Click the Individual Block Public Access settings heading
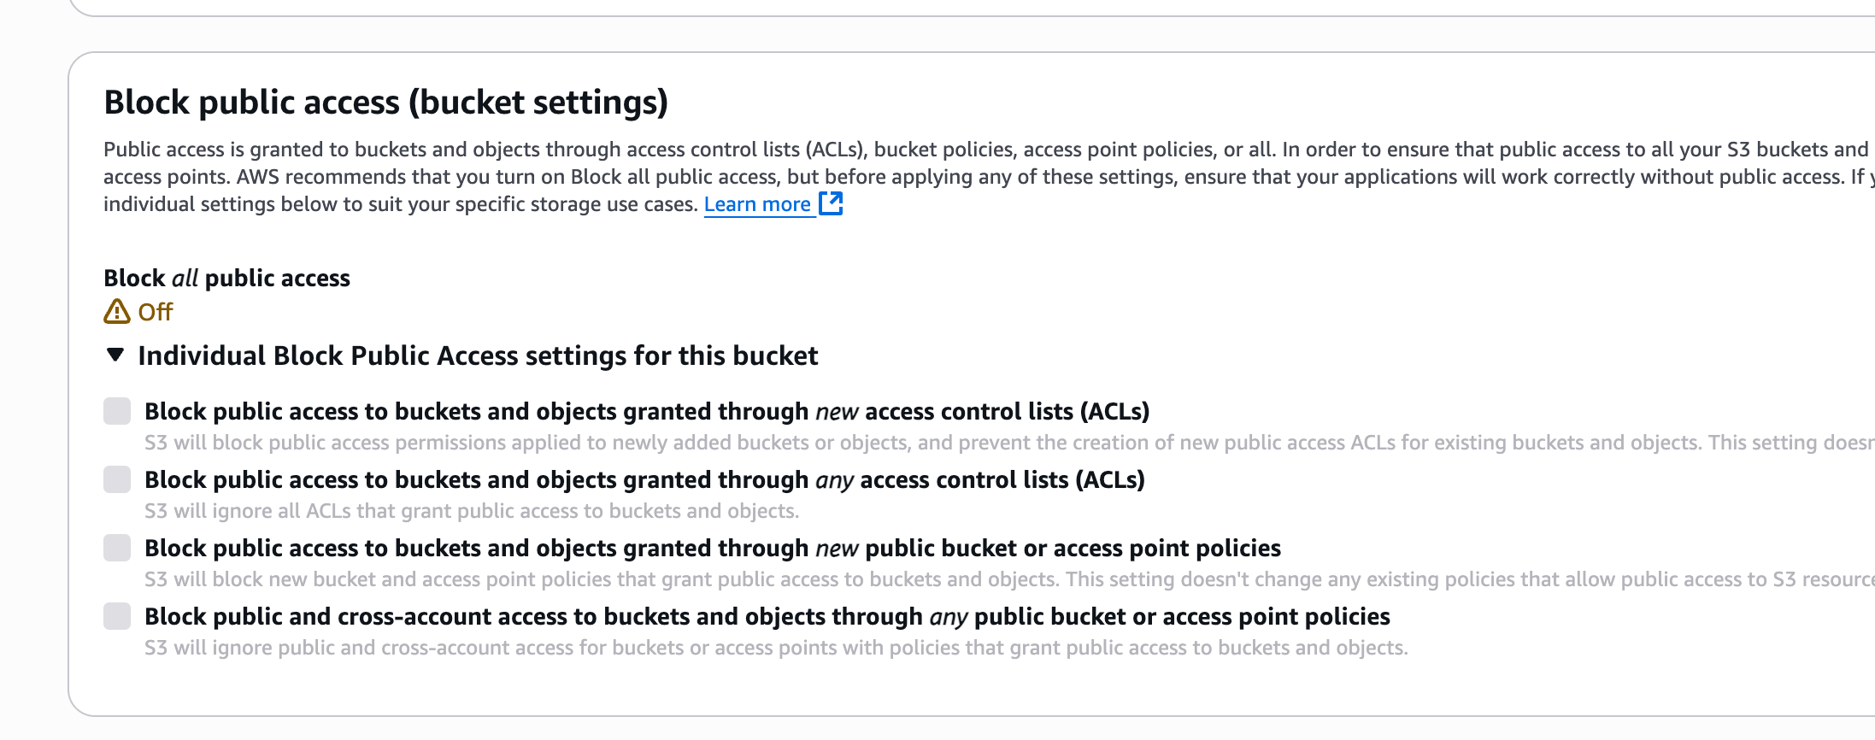Screen dimensions: 1875x740 coord(478,355)
